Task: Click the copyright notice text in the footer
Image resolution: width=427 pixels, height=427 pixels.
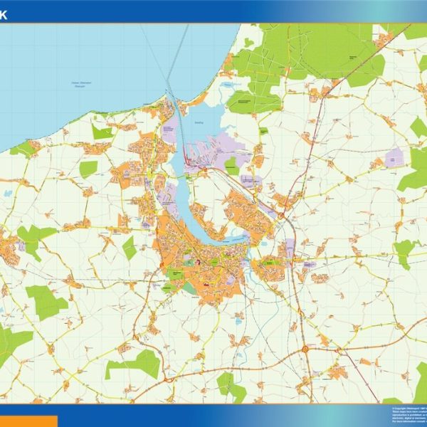Action: pos(409,415)
